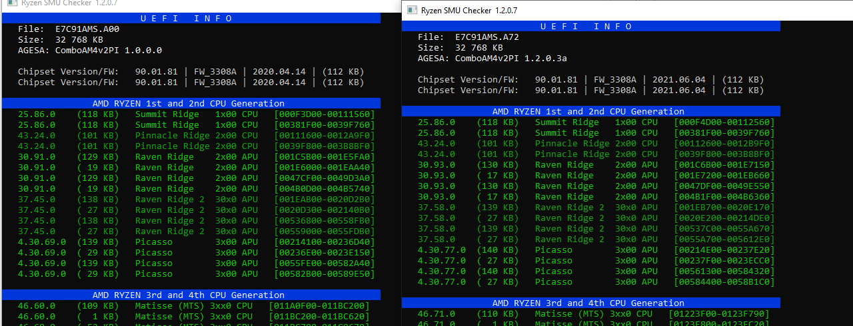Click AGESA value ComboAM4v2PI 1.0.0.0
Image resolution: width=853 pixels, height=326 pixels.
(109, 51)
